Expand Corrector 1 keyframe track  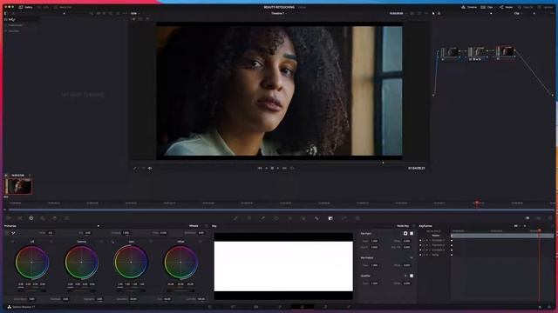point(430,240)
